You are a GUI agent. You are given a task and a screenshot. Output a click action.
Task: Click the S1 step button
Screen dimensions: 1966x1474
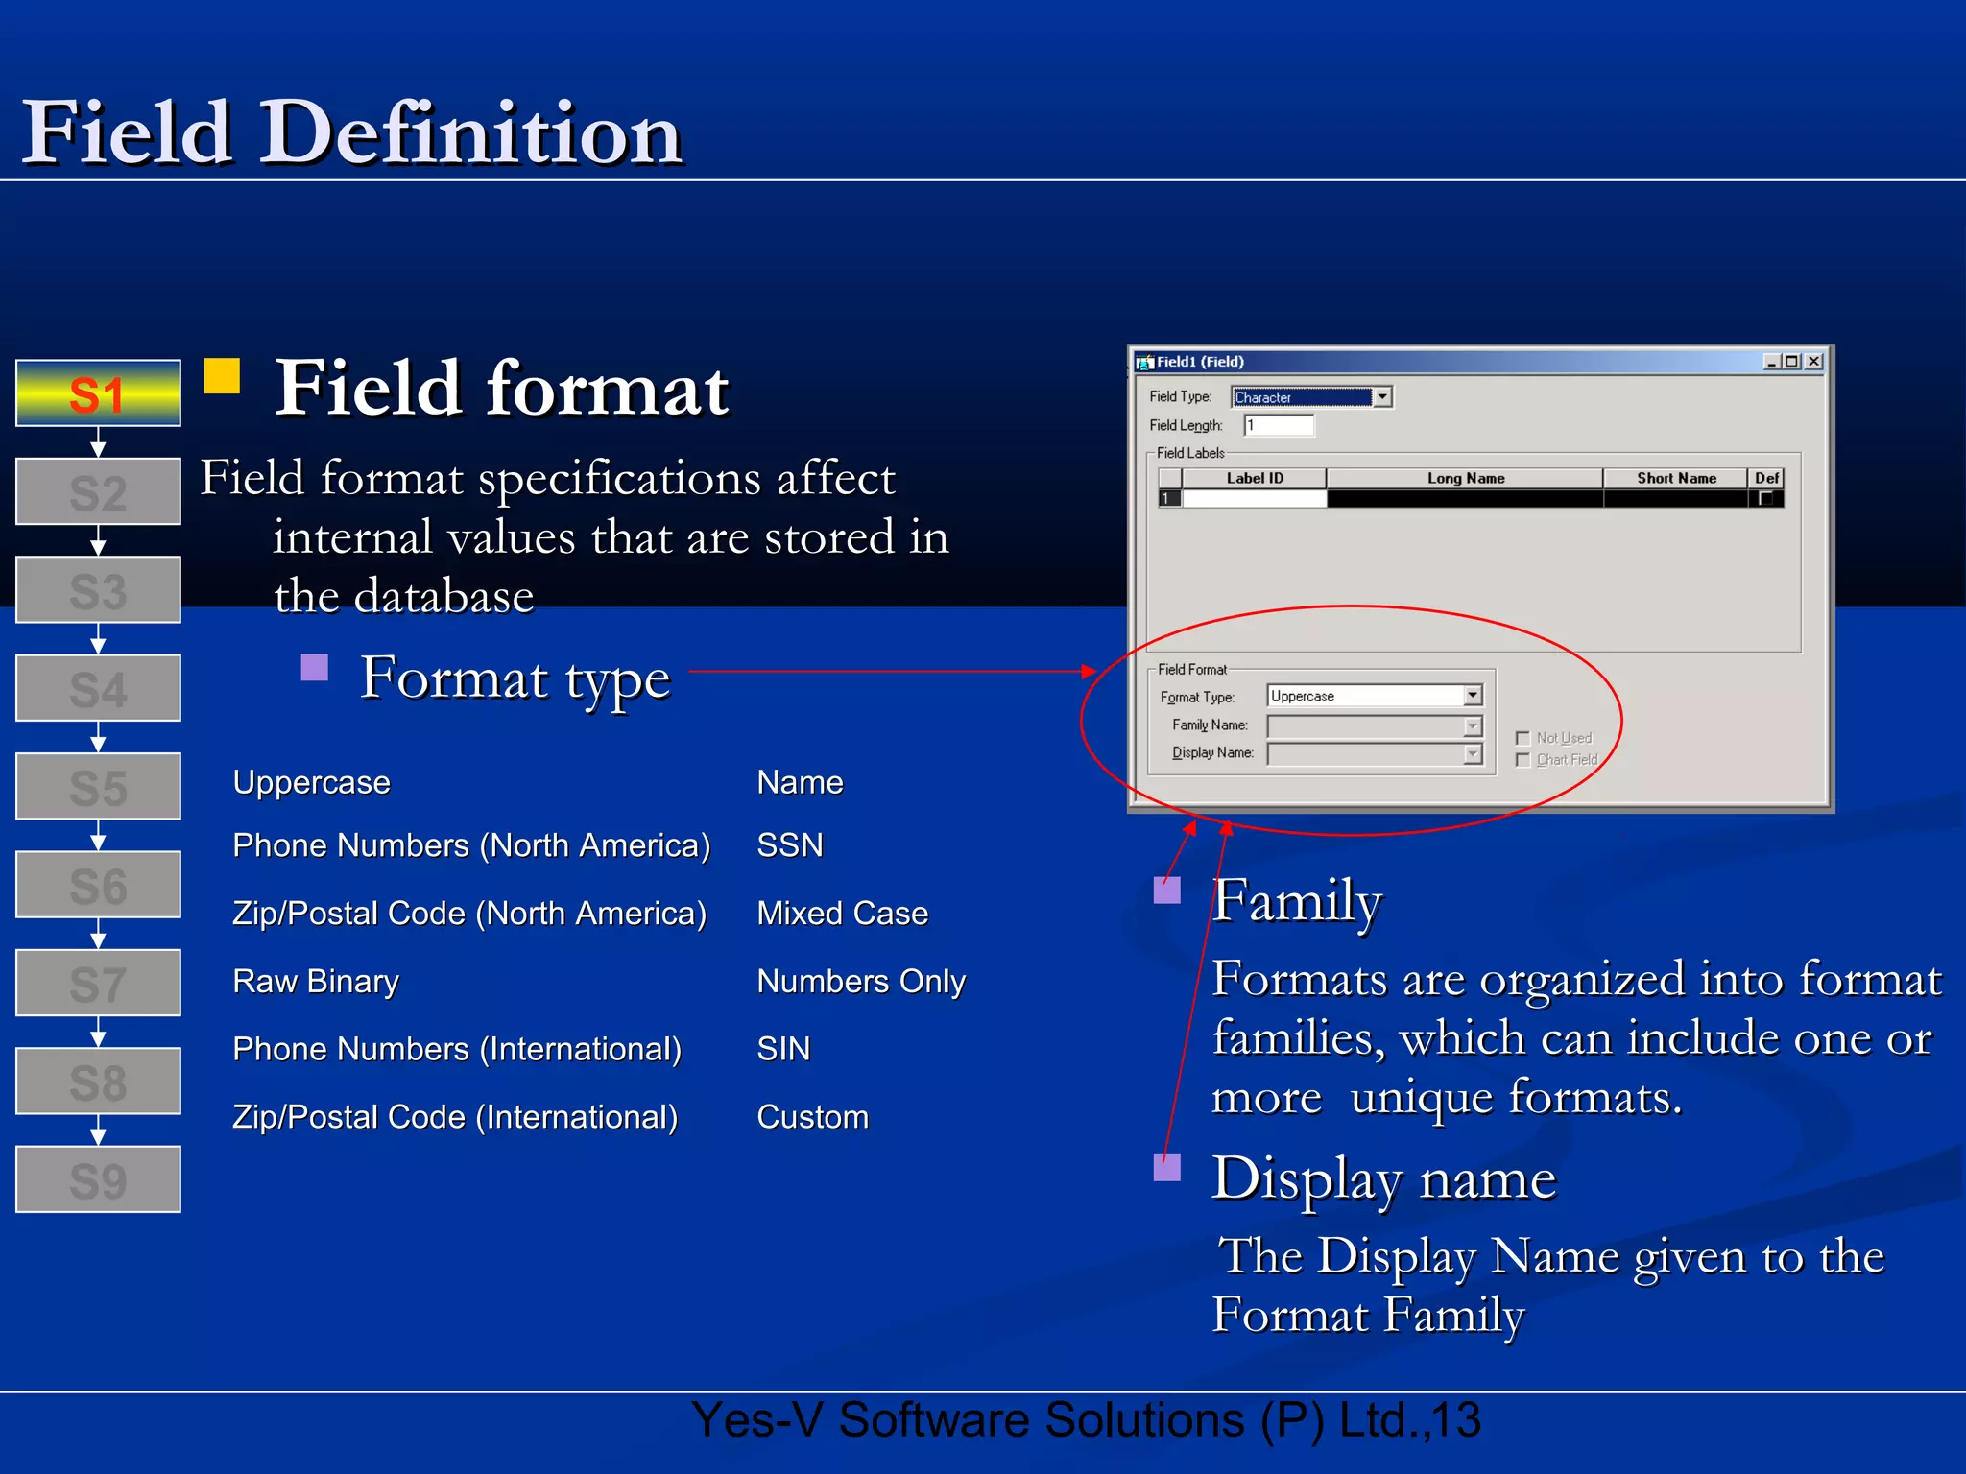pyautogui.click(x=98, y=393)
